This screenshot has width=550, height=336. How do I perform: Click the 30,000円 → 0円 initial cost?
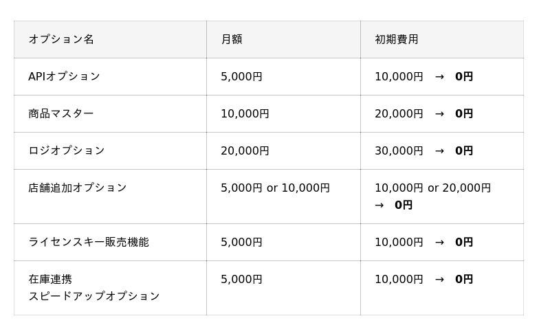pos(423,150)
